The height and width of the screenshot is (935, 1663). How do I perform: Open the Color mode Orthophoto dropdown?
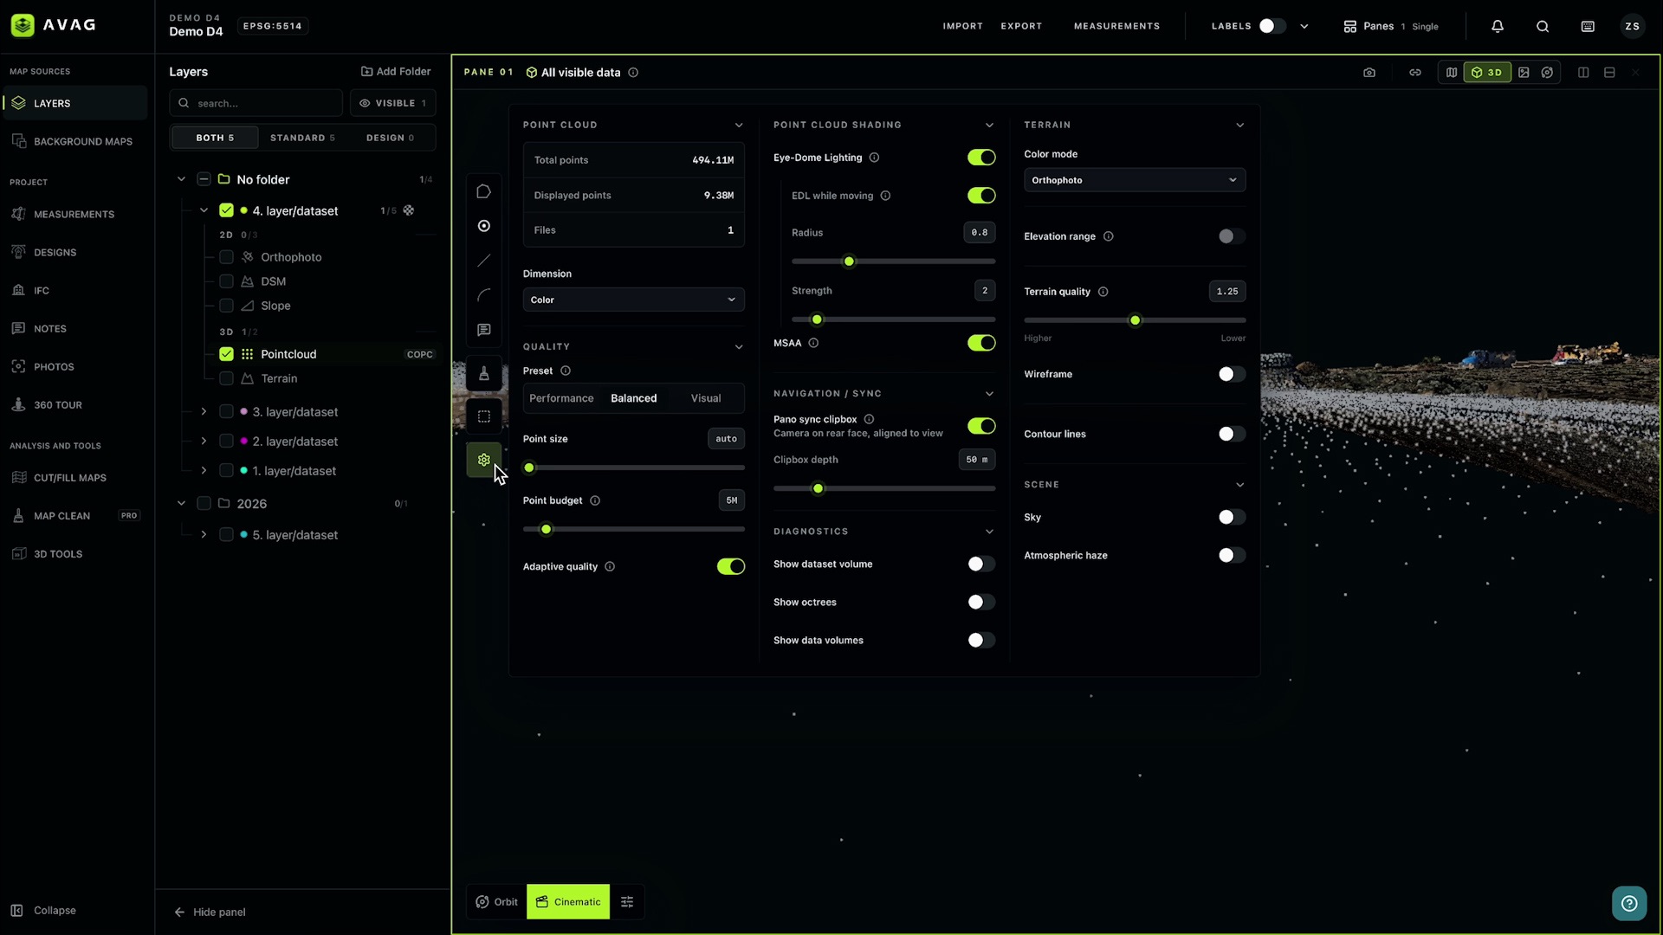[1135, 180]
